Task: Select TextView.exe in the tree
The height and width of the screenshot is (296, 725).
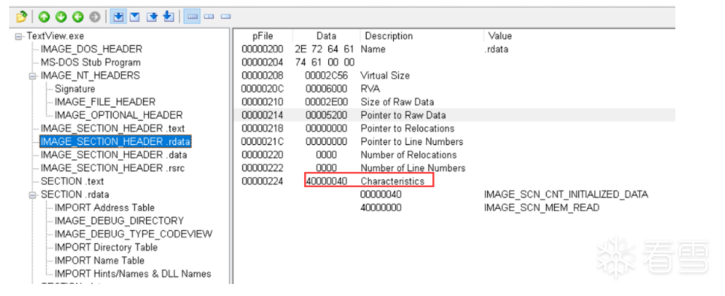Action: [56, 36]
